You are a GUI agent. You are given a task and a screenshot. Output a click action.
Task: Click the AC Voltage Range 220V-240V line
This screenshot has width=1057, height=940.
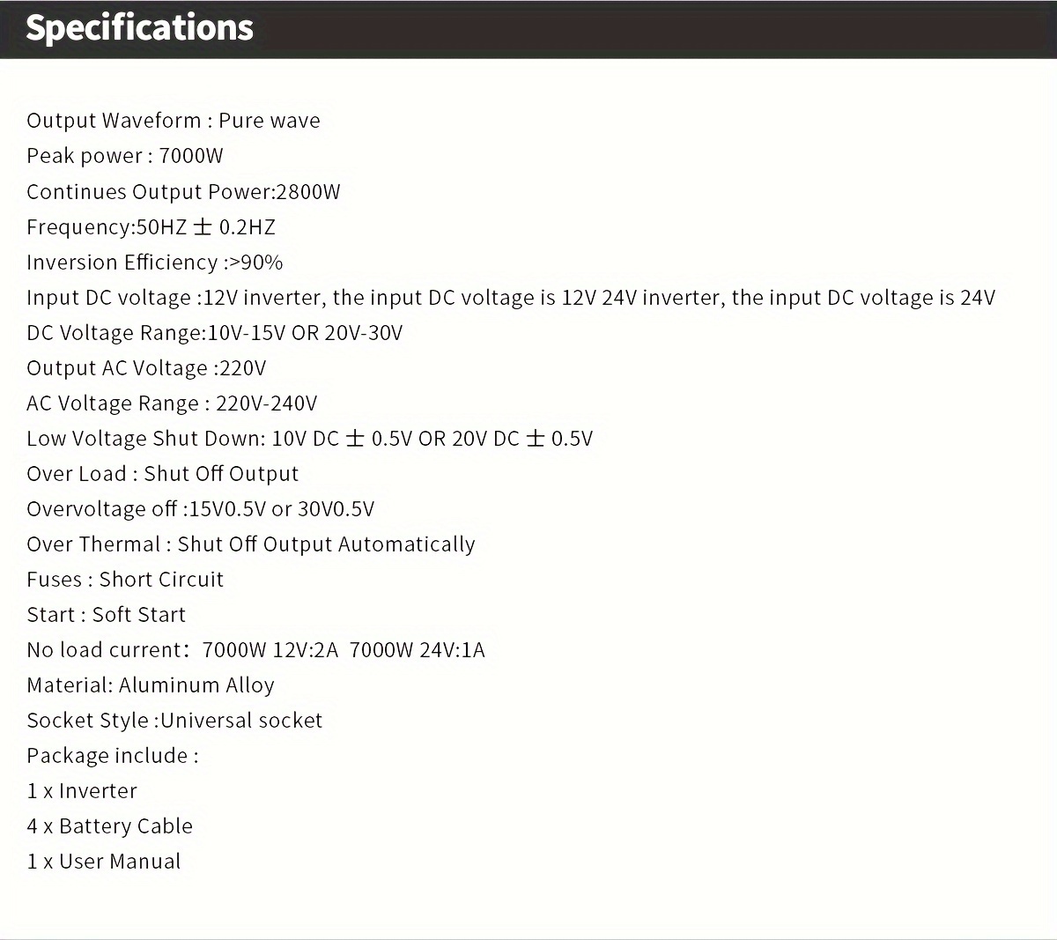click(x=172, y=403)
